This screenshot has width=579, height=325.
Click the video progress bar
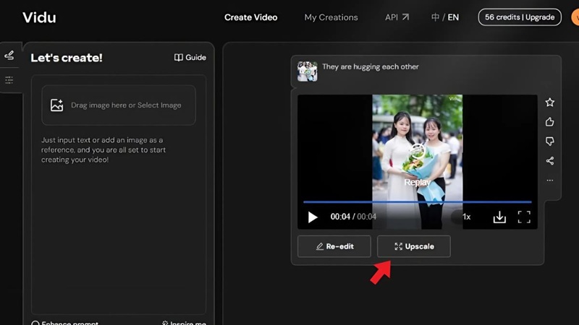[417, 202]
